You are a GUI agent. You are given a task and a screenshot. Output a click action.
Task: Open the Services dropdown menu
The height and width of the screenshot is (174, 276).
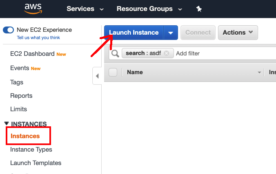tap(85, 9)
